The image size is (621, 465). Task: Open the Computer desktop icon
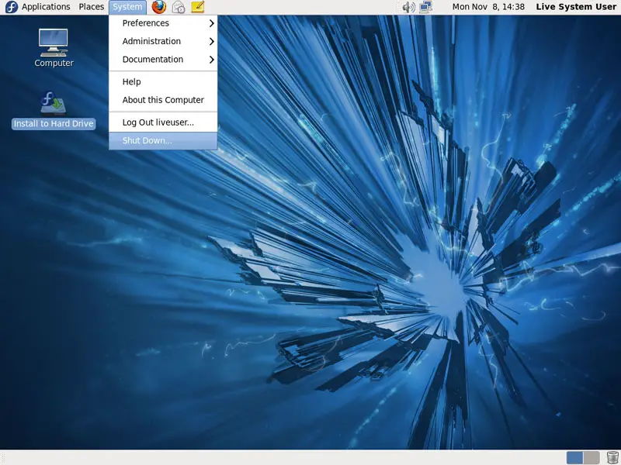[x=54, y=48]
